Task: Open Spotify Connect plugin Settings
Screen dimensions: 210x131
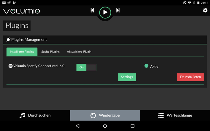Action: point(127,77)
